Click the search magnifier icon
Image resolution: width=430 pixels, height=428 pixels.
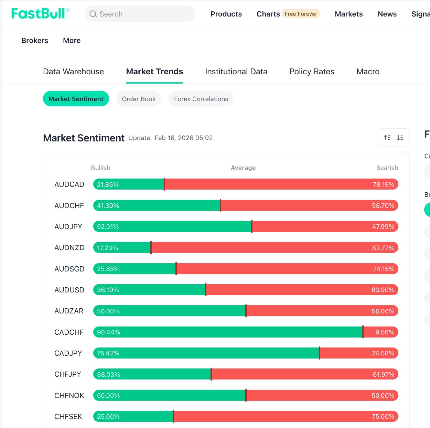93,14
